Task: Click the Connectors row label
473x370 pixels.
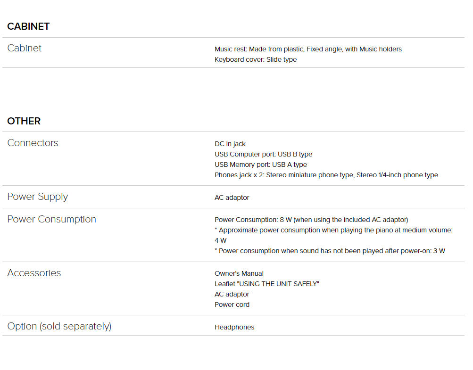Action: [x=33, y=143]
